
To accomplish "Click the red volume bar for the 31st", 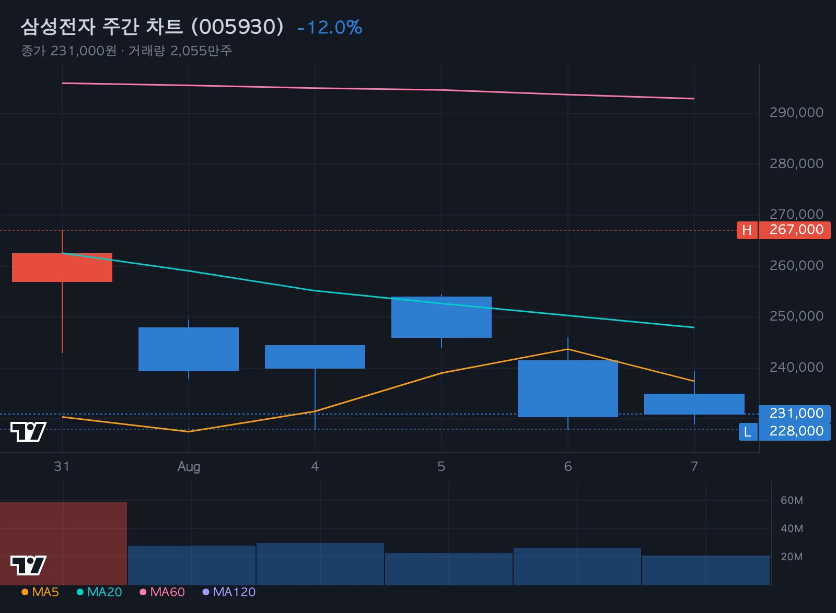I will click(x=63, y=544).
